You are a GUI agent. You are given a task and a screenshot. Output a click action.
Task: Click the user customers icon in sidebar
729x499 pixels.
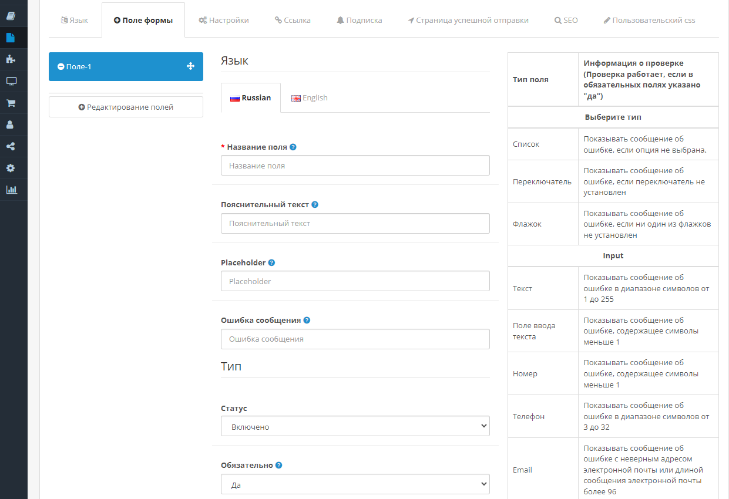[11, 124]
